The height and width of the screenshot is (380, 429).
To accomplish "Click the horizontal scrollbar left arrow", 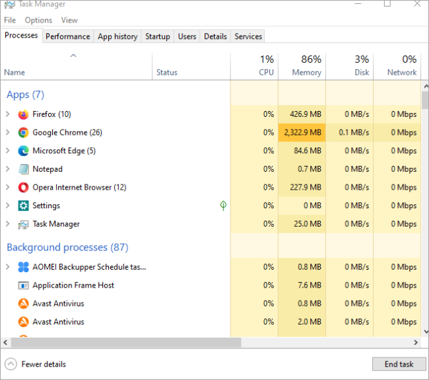I will (5, 342).
